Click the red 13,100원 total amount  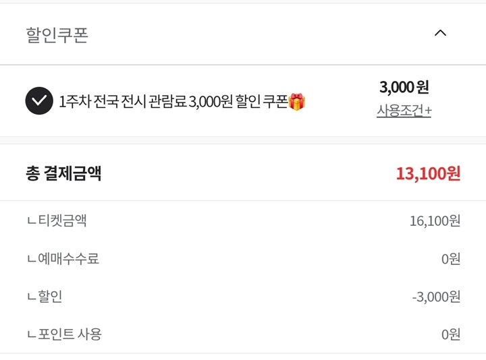[x=428, y=173]
